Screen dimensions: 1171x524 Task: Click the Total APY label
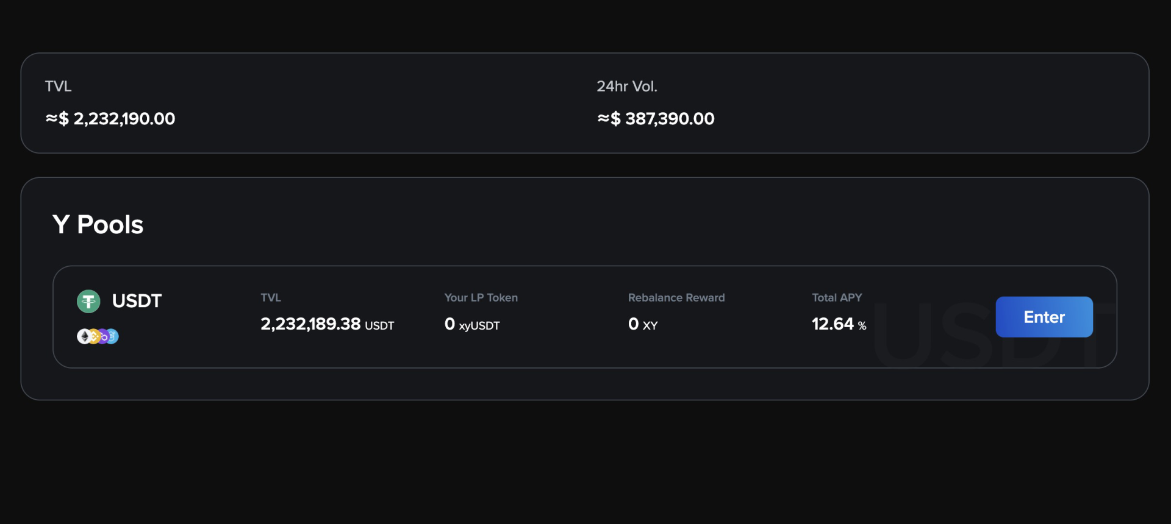837,298
